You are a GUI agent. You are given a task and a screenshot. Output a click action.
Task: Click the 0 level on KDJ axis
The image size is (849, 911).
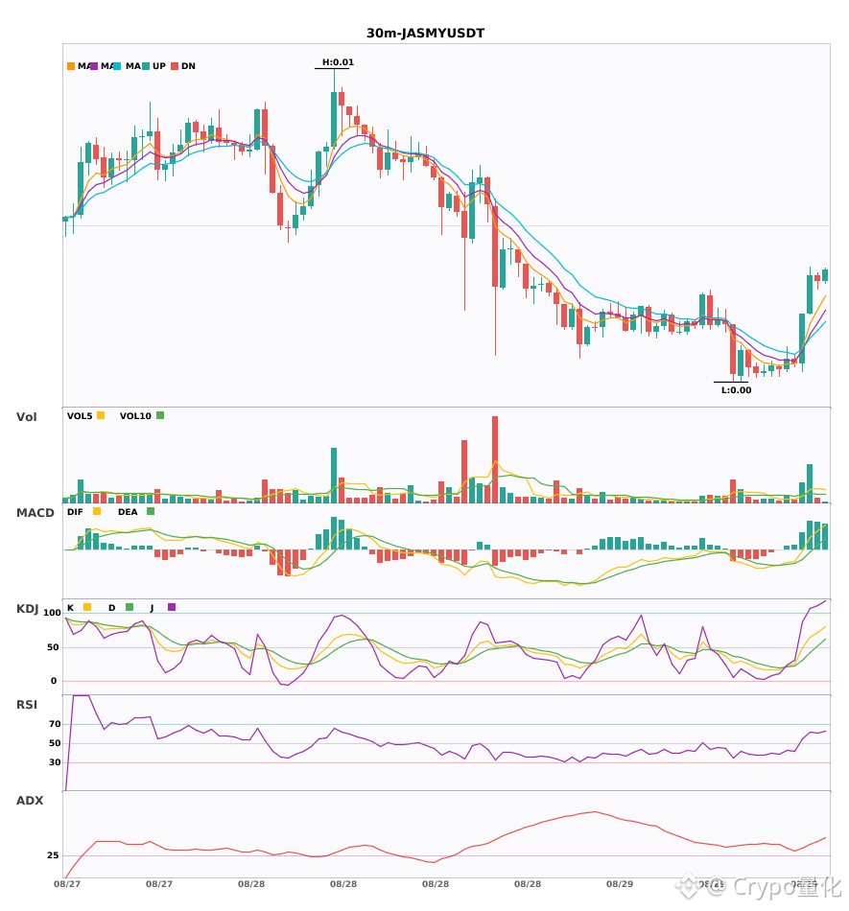coord(54,681)
